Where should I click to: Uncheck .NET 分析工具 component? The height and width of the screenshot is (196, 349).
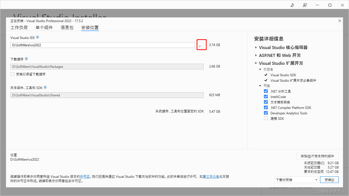tap(266, 91)
